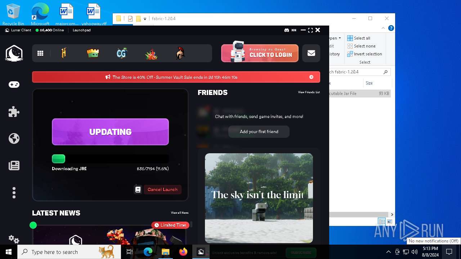This screenshot has width=461, height=259.
Task: Open Explorer help question-mark icon
Action: pos(391,28)
